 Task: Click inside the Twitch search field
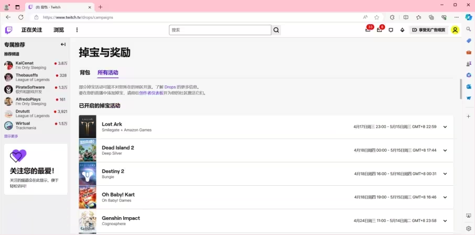[x=219, y=30]
